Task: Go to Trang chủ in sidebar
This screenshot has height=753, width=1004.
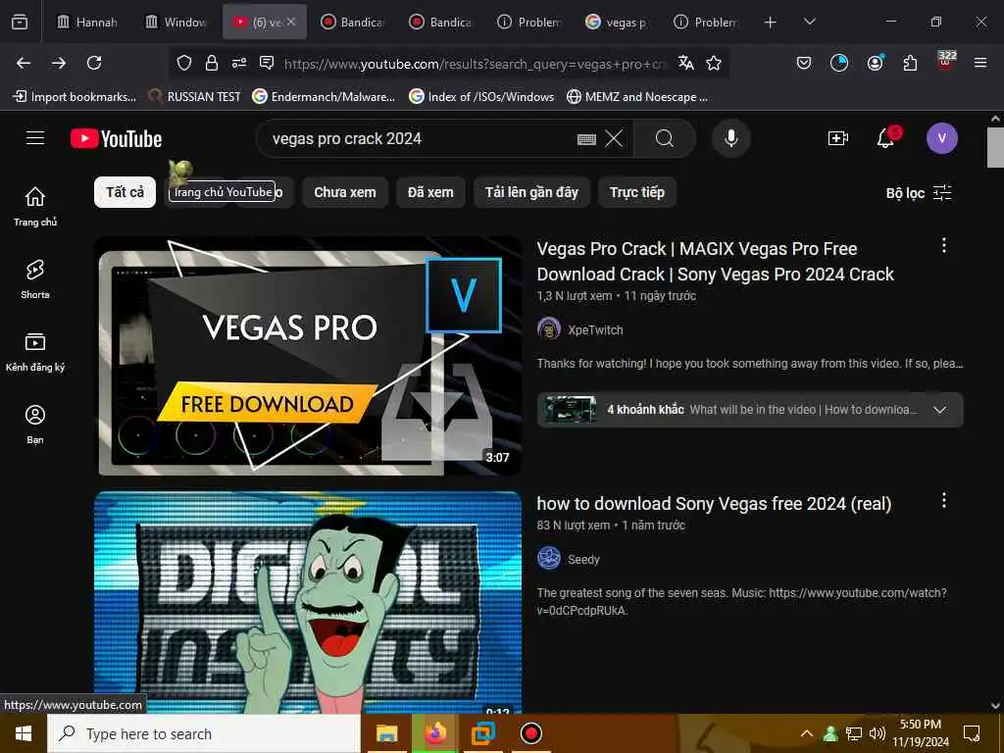Action: click(35, 206)
